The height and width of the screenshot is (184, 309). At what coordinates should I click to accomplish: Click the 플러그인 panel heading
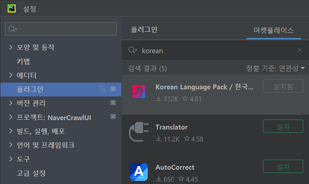tap(144, 29)
